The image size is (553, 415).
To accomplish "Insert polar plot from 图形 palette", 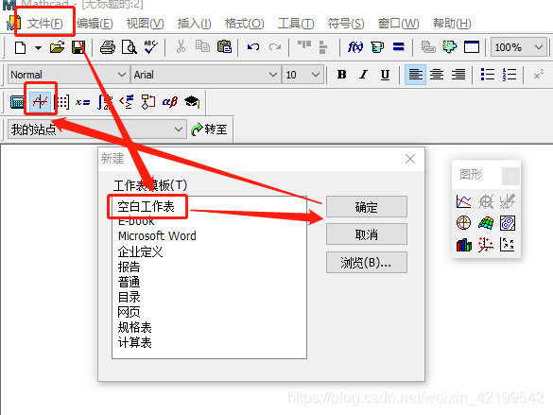I will click(464, 223).
